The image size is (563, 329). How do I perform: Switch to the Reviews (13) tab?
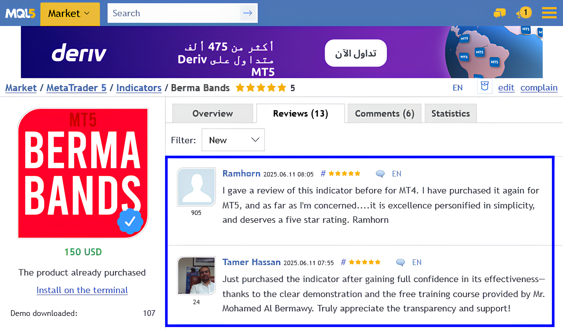300,113
